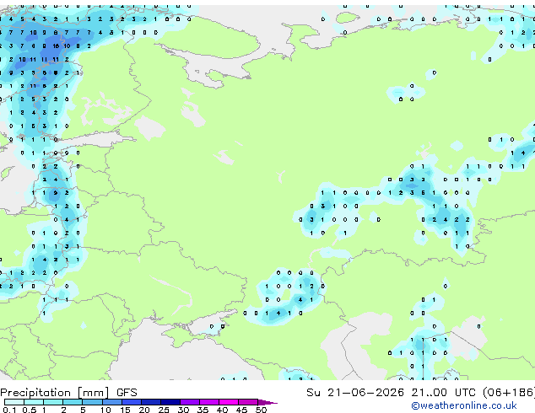The image size is (535, 413).
Task: Click the '0.5' legend scale label
Action: [30, 410]
